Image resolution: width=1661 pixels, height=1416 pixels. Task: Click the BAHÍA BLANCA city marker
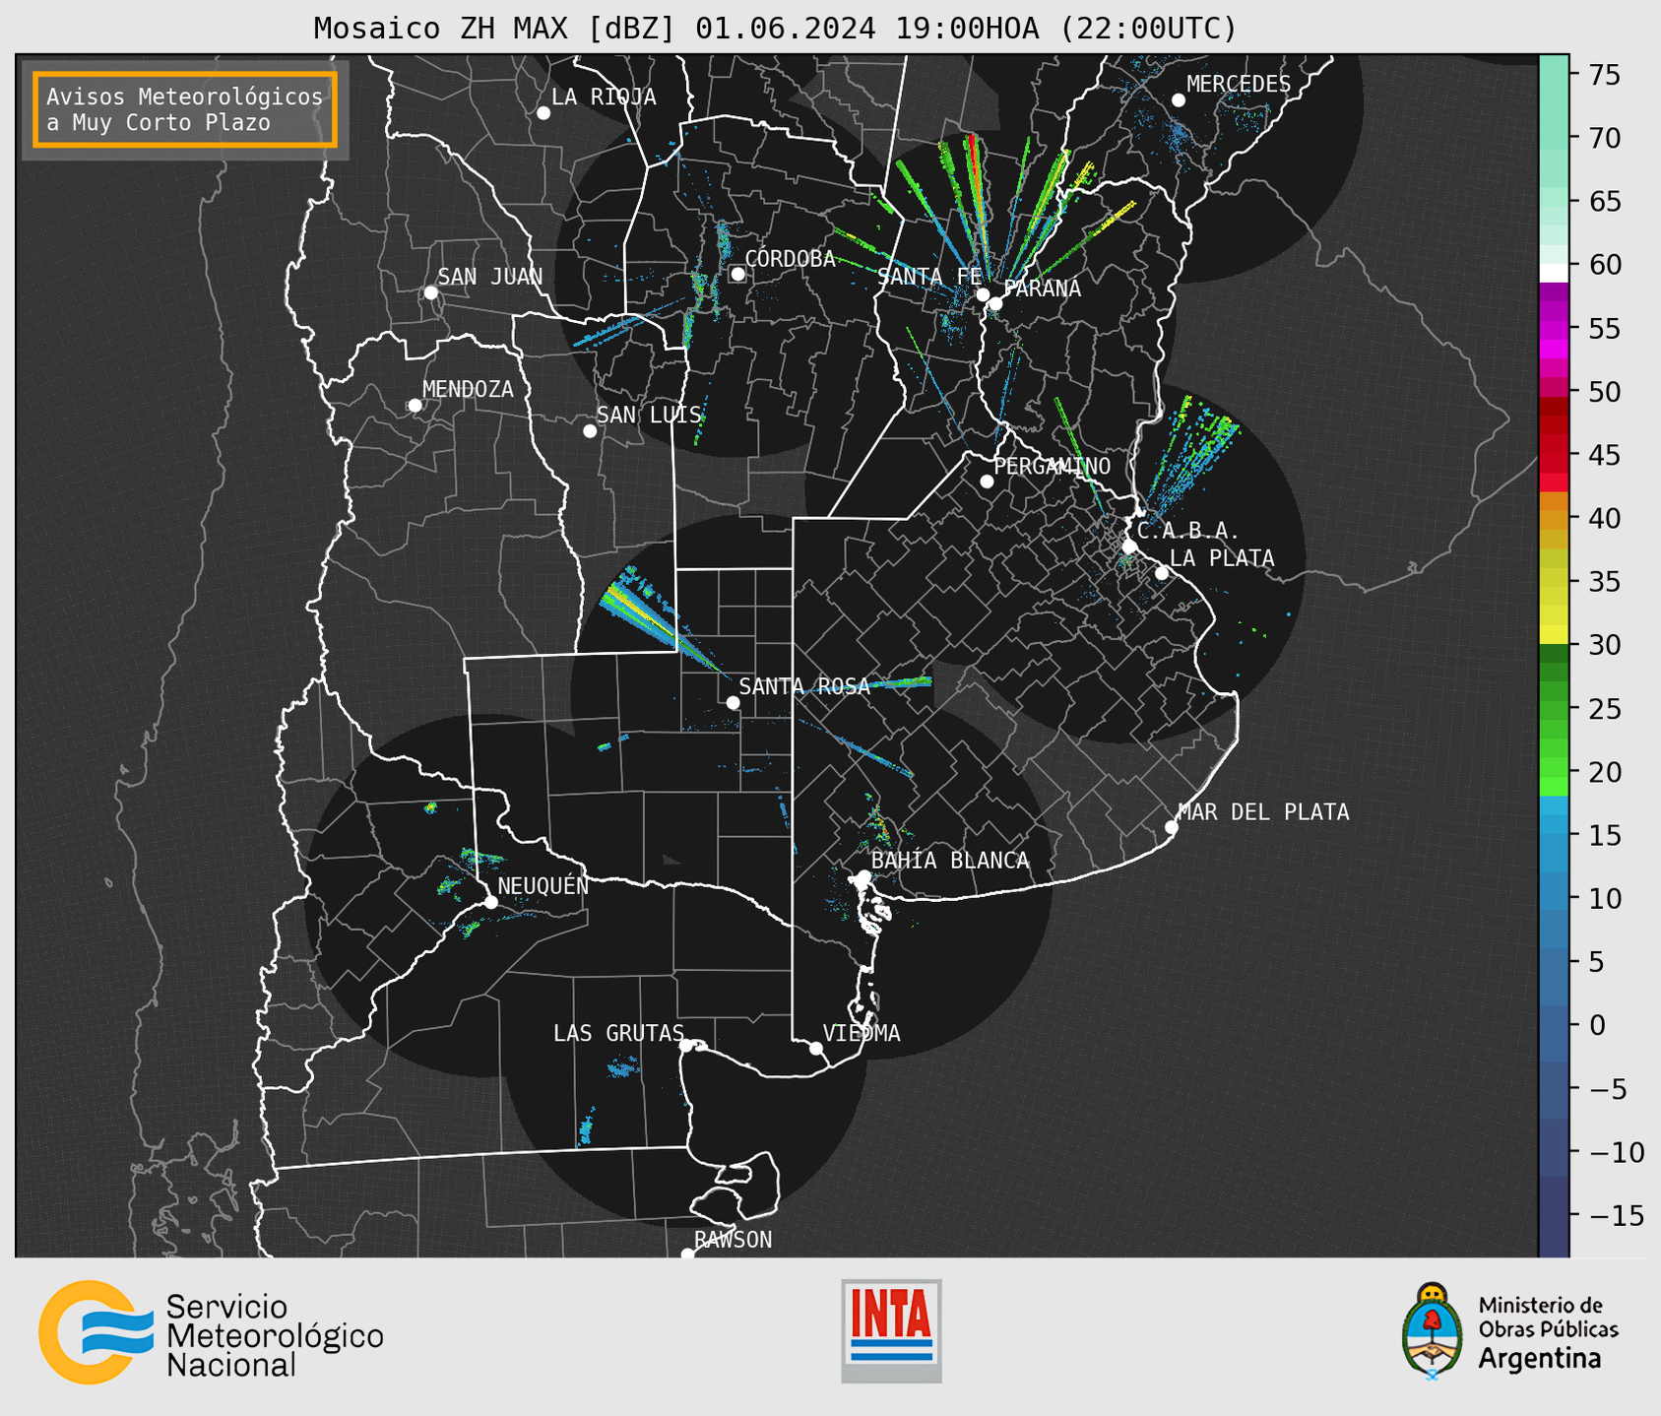click(863, 876)
